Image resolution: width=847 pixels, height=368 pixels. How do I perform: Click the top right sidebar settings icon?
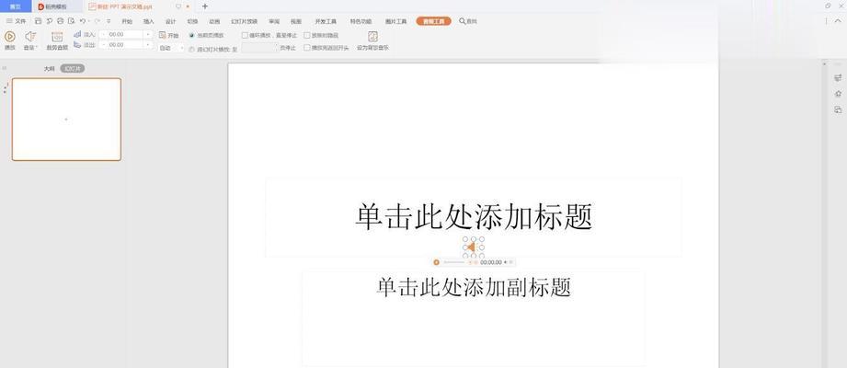coord(838,78)
